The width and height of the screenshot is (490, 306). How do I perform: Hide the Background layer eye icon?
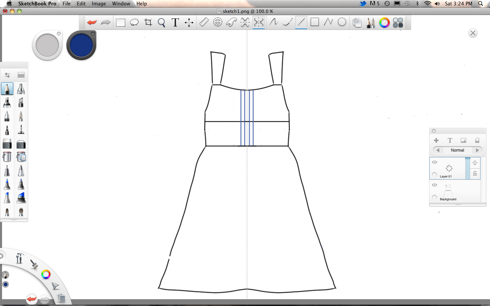tap(435, 185)
